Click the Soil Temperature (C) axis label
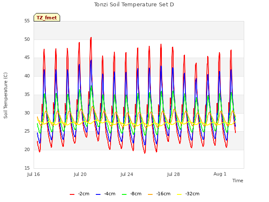Screen dimensions: 269x202 tap(5, 96)
